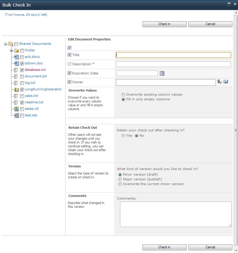This screenshot has height=253, width=238.
Task: Open the Expiration Date calendar picker
Action: (x=162, y=73)
